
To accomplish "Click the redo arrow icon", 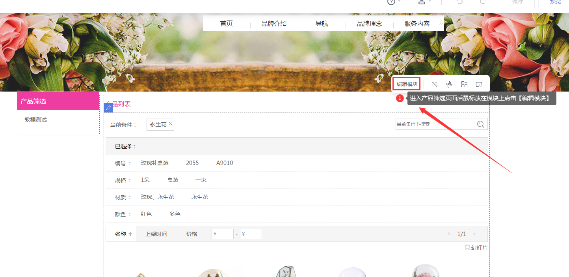I will click(x=483, y=2).
